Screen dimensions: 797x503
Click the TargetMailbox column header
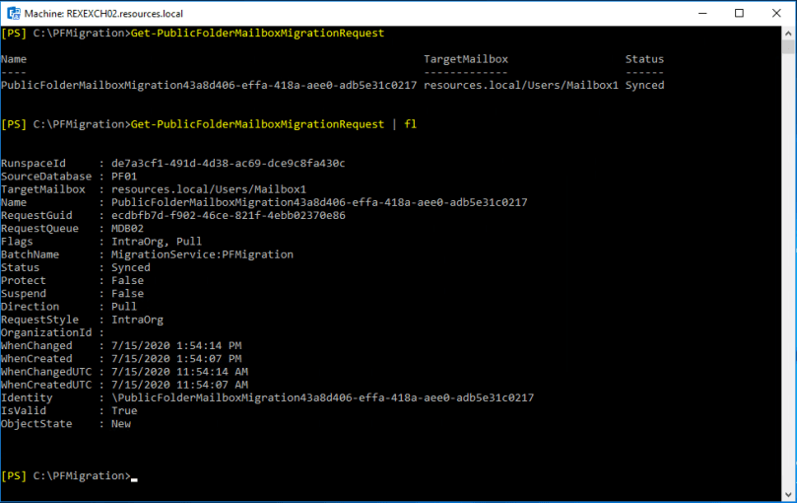465,59
